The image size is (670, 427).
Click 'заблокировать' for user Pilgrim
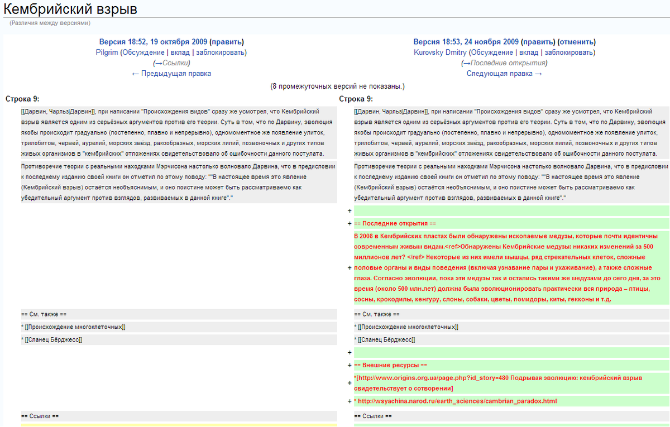(x=220, y=52)
